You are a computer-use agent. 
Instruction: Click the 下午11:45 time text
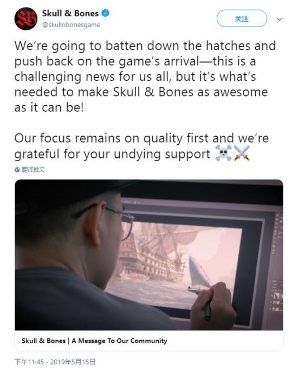pyautogui.click(x=29, y=362)
